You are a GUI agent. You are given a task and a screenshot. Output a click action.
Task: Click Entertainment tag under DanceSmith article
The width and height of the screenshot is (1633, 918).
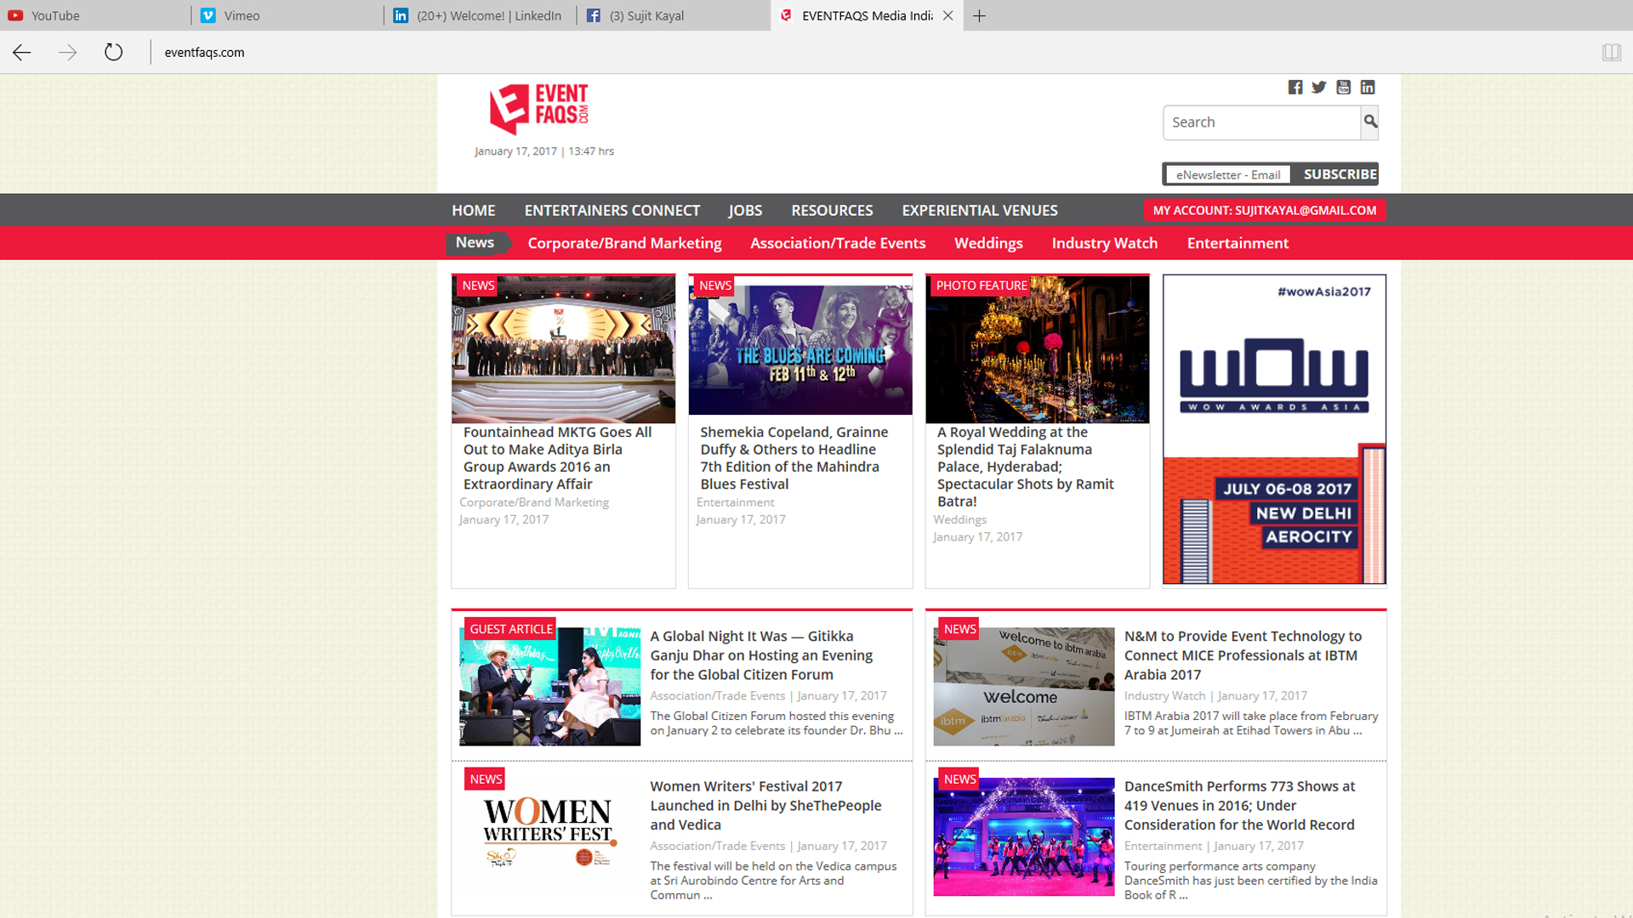(1163, 846)
